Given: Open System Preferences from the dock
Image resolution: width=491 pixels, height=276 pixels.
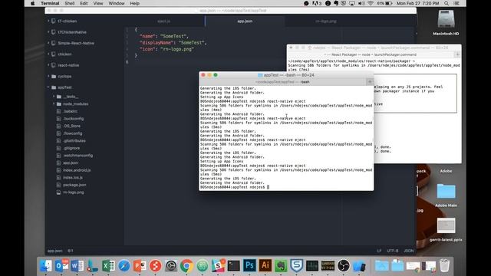Looking at the screenshot, I should click(x=171, y=266).
